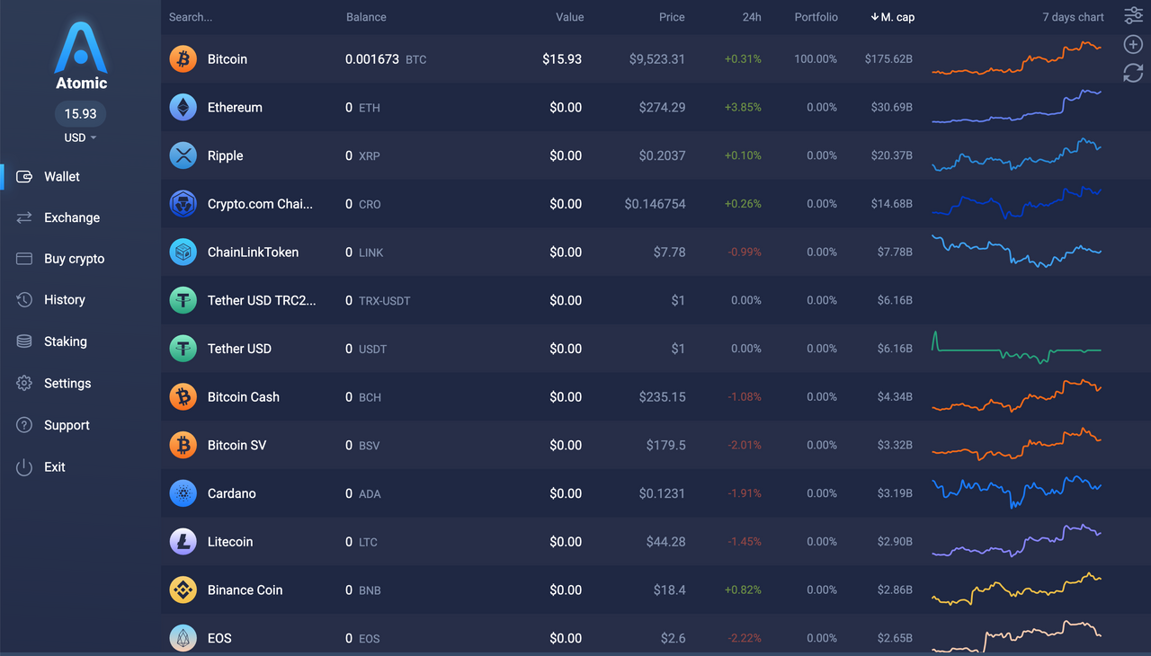The image size is (1151, 656).
Task: Click the Atomic logo icon
Action: coord(81,48)
